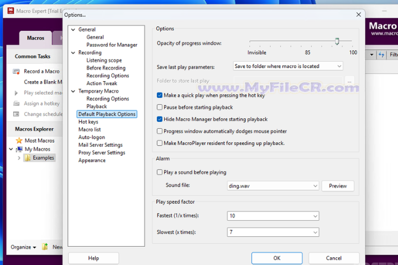398x265 pixels.
Task: Enable Make MacroPlayer resident checkbox
Action: click(x=159, y=143)
